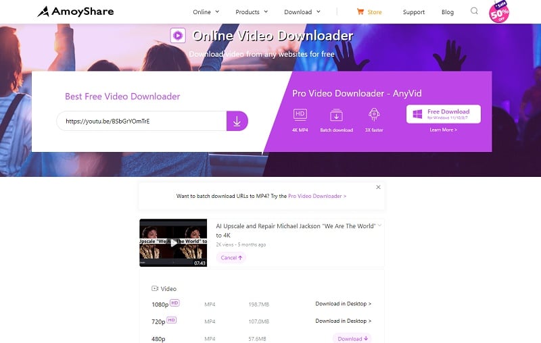The height and width of the screenshot is (343, 541).
Task: Click Download button for 480p
Action: [x=352, y=338]
